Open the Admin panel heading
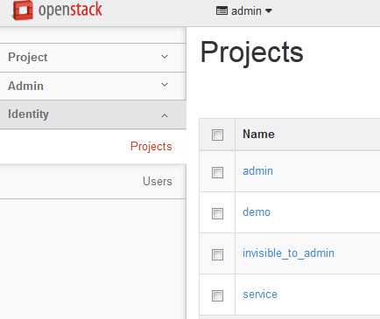 point(93,86)
